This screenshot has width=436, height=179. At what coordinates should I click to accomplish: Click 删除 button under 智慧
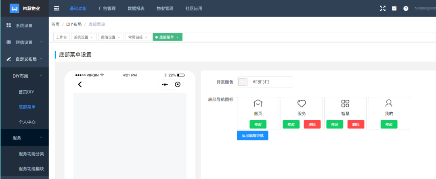tap(356, 124)
